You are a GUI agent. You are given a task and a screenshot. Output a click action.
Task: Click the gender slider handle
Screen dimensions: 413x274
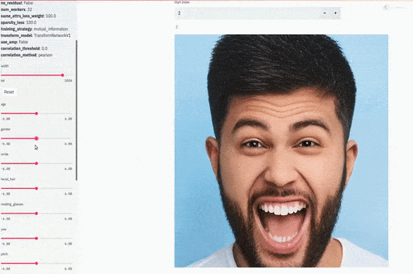pyautogui.click(x=36, y=138)
